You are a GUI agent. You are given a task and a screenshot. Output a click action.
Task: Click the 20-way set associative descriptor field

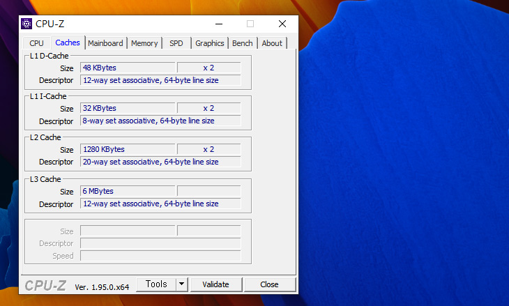pos(160,162)
